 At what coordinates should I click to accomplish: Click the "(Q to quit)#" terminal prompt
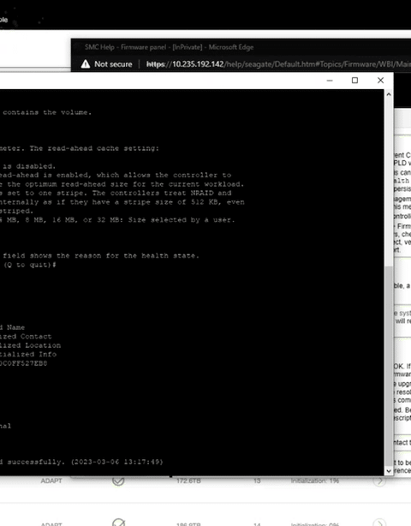pos(29,265)
